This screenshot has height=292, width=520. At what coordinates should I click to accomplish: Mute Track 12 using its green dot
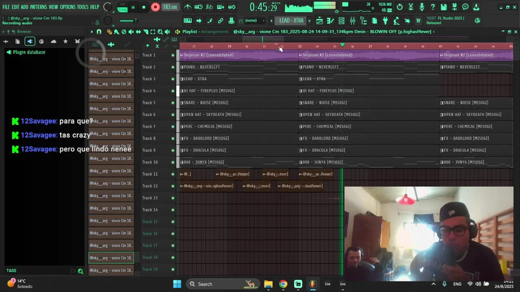point(173,186)
